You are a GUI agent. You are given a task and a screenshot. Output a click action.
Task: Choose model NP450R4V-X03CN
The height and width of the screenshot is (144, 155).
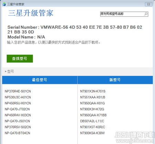[18, 115]
